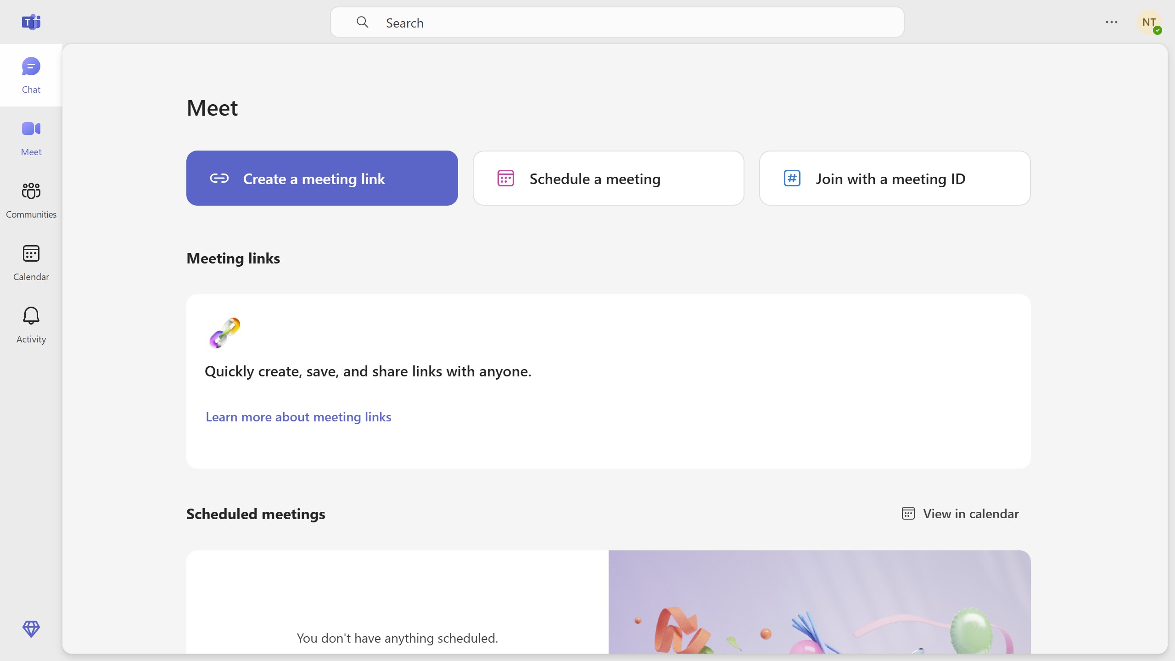Viewport: 1175px width, 661px height.
Task: Open Learn more about meeting links
Action: click(x=298, y=417)
